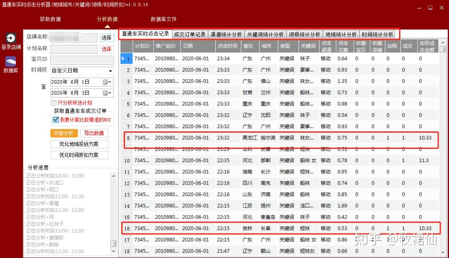Click the 宝贝ID input field
This screenshot has width=449, height=258.
pyautogui.click(x=82, y=60)
